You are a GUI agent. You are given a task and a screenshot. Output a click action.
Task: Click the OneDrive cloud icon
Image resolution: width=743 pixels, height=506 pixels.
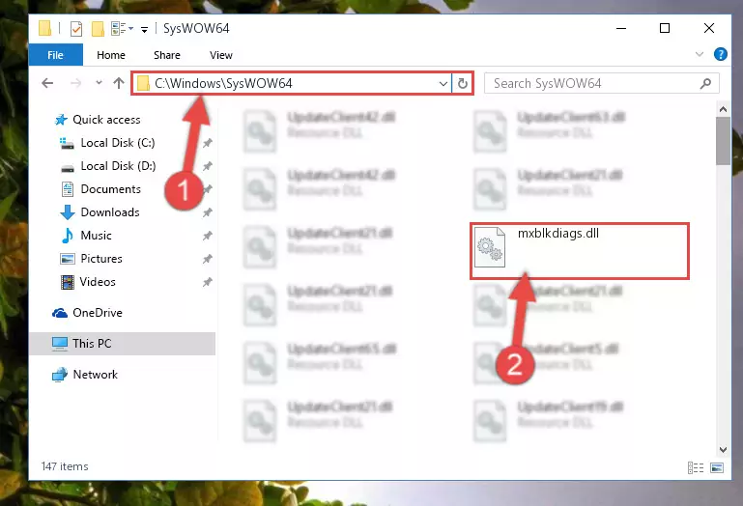pyautogui.click(x=60, y=313)
